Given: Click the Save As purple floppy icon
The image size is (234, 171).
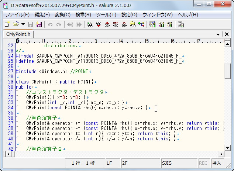Looking at the screenshot, I should (x=39, y=24).
